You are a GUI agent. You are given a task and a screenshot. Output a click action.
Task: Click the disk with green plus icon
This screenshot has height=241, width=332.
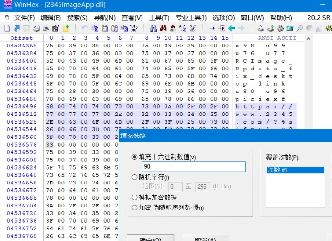tap(271, 28)
